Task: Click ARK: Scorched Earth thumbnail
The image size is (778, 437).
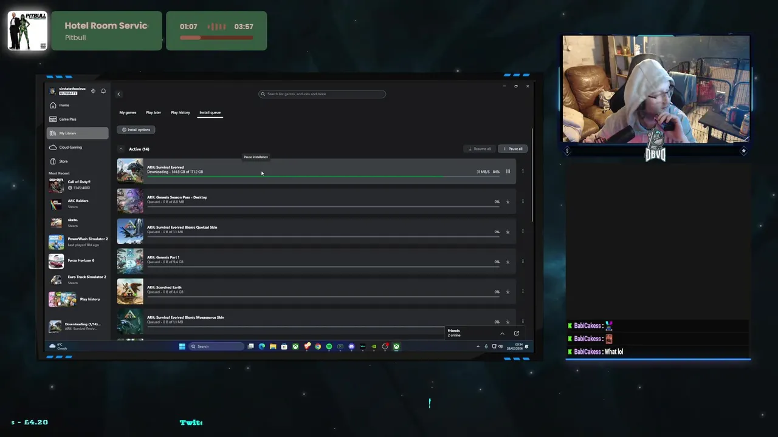Action: click(x=130, y=291)
